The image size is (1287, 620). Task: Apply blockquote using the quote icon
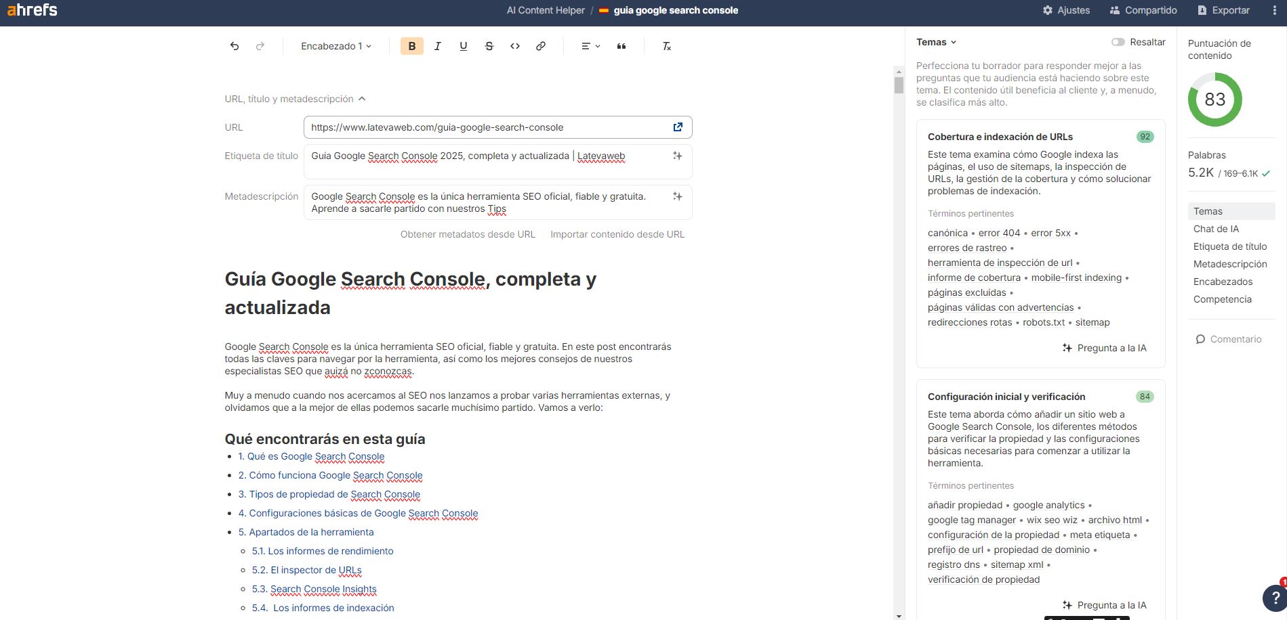621,46
